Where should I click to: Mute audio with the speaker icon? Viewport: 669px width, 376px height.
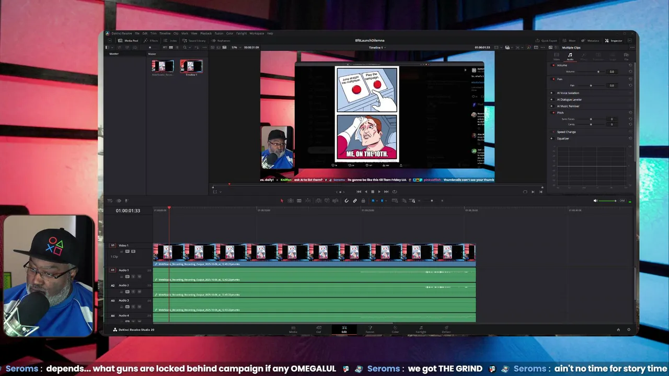pyautogui.click(x=595, y=201)
